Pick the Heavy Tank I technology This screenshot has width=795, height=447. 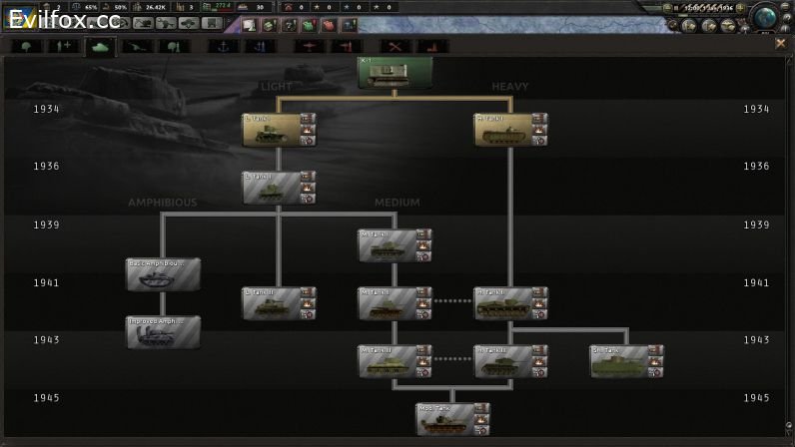[x=501, y=130]
